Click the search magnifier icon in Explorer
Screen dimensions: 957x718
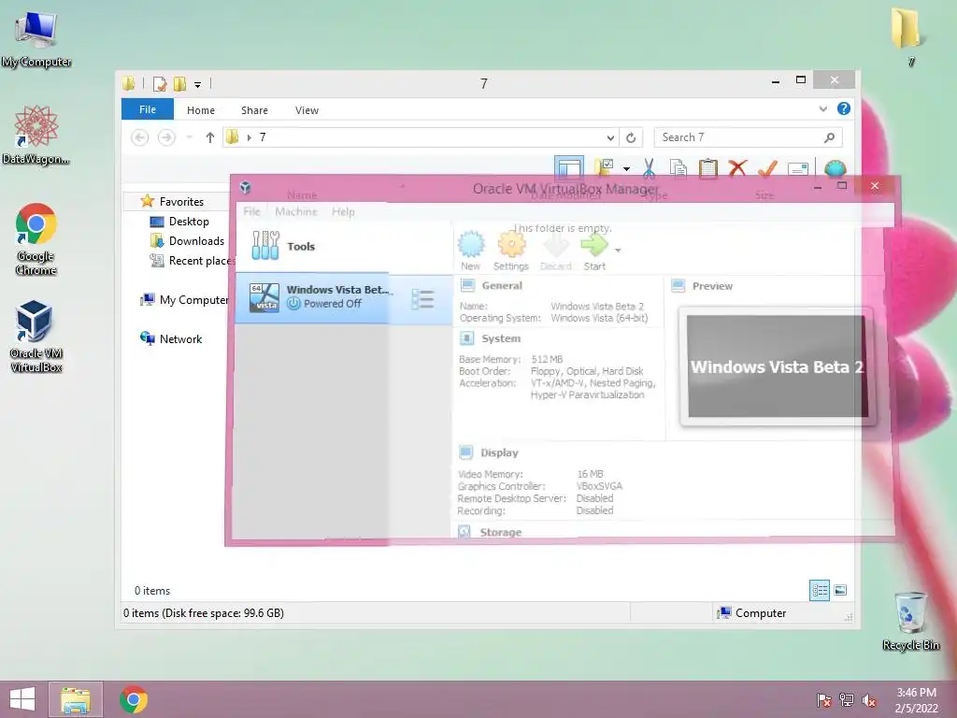pos(829,137)
